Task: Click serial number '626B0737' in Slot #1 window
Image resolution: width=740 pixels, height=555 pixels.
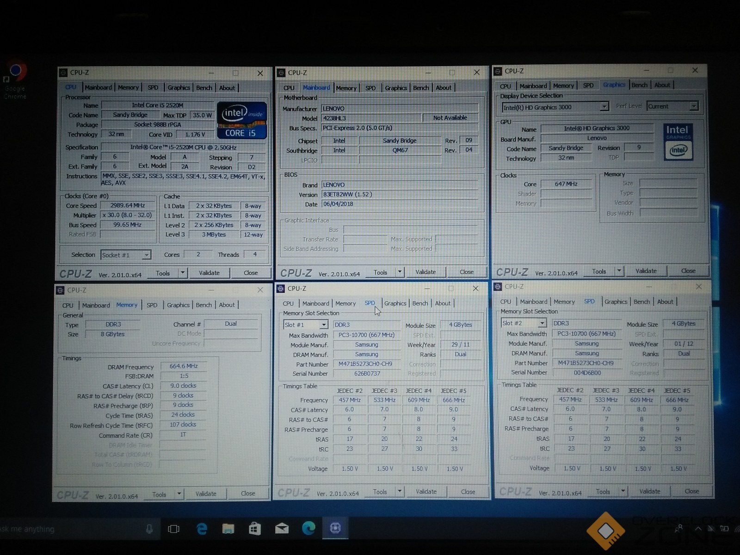Action: (367, 374)
